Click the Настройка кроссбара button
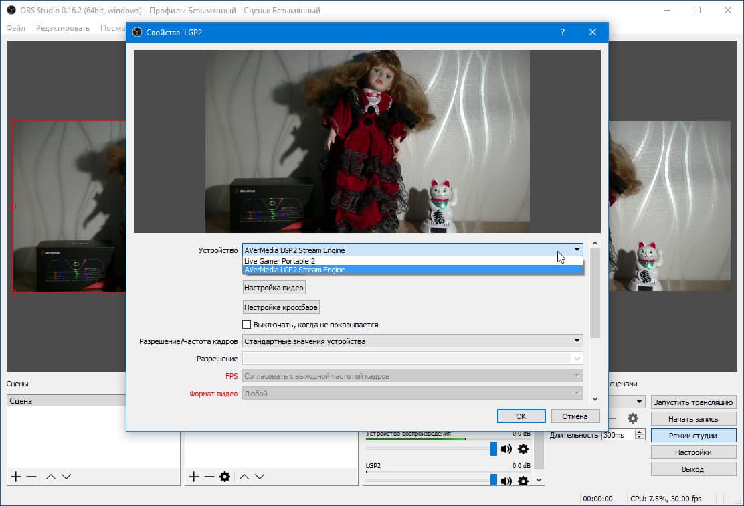 [x=281, y=307]
